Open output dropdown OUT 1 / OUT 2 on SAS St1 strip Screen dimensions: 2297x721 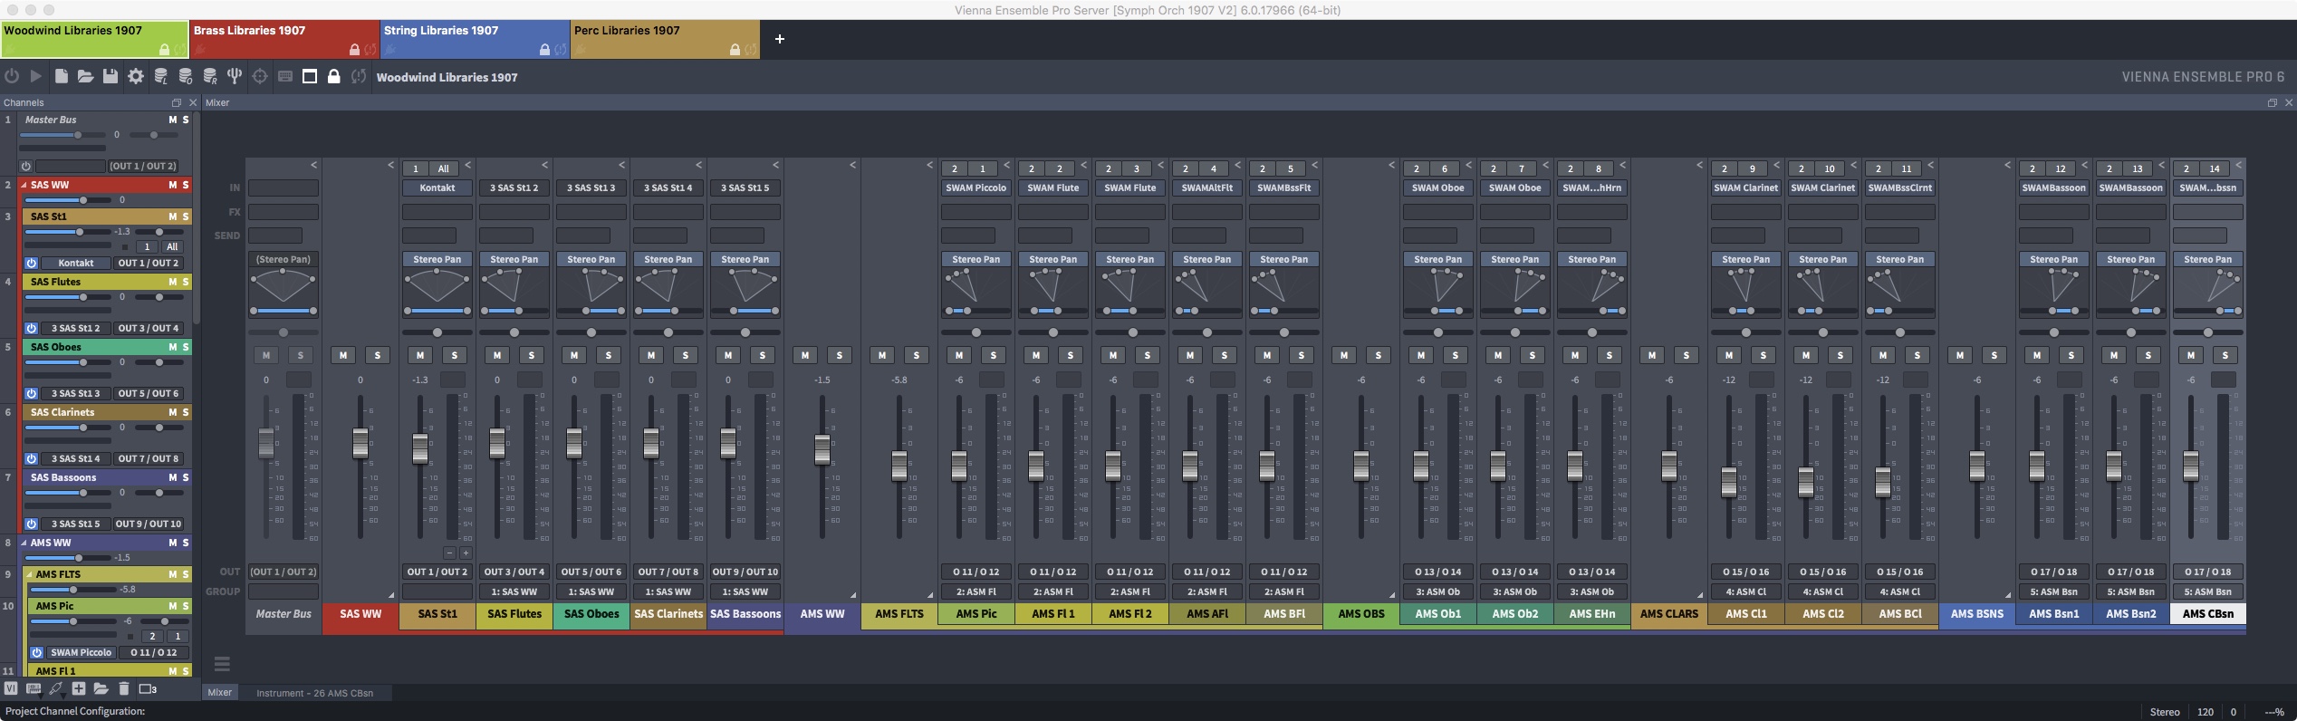tap(437, 572)
